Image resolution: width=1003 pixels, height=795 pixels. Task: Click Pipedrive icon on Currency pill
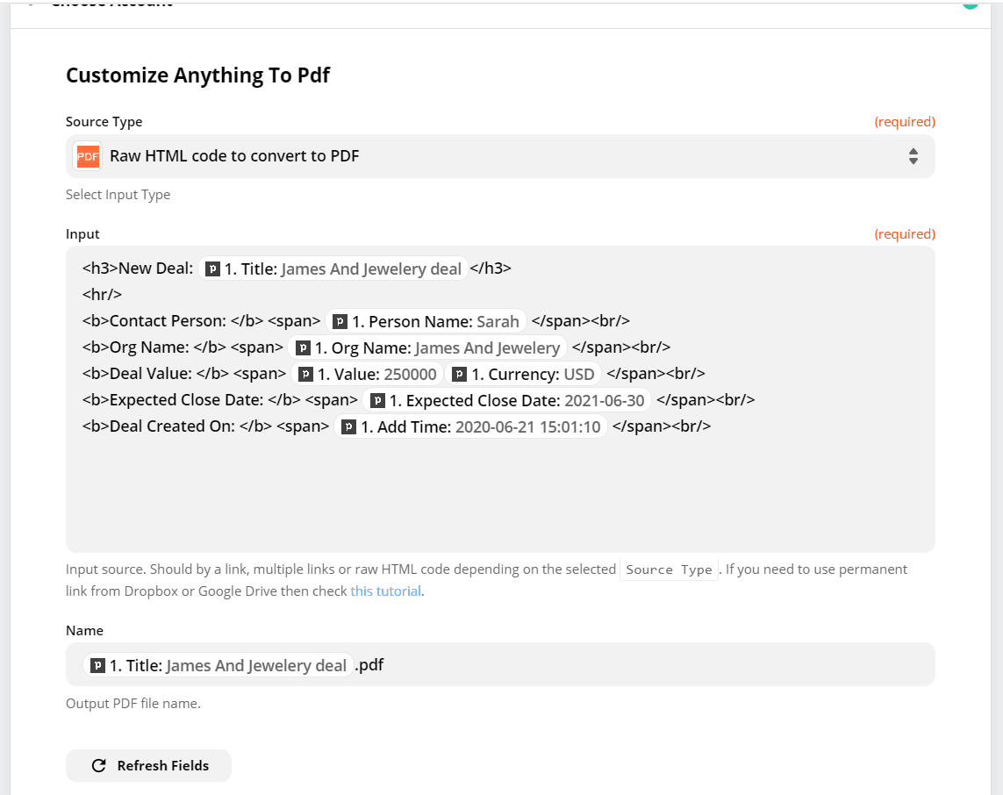[459, 375]
